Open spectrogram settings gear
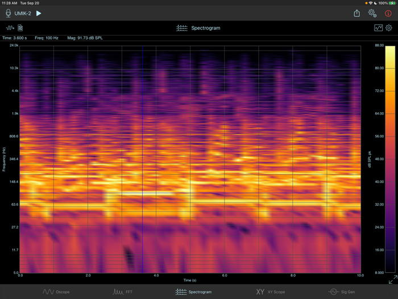Screen dimensions: 398x299 point(388,28)
